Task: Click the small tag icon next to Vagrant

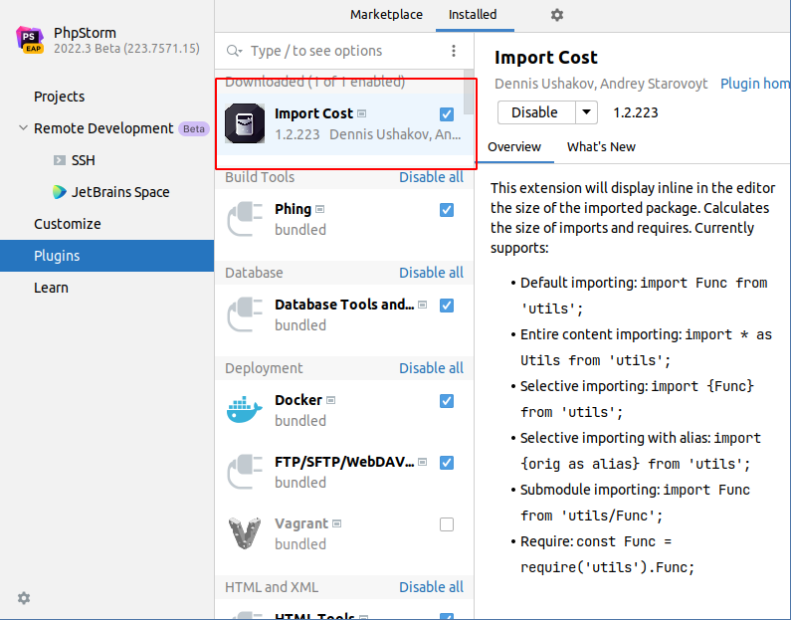Action: click(337, 523)
